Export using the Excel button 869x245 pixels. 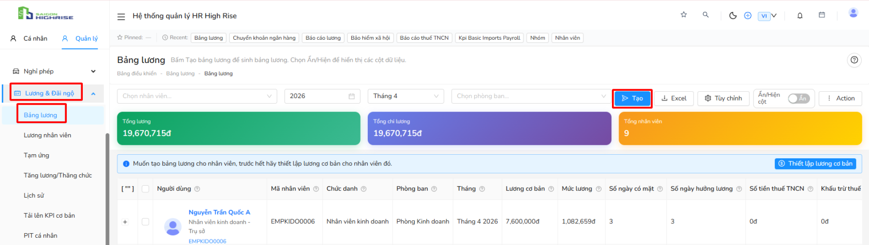(674, 99)
